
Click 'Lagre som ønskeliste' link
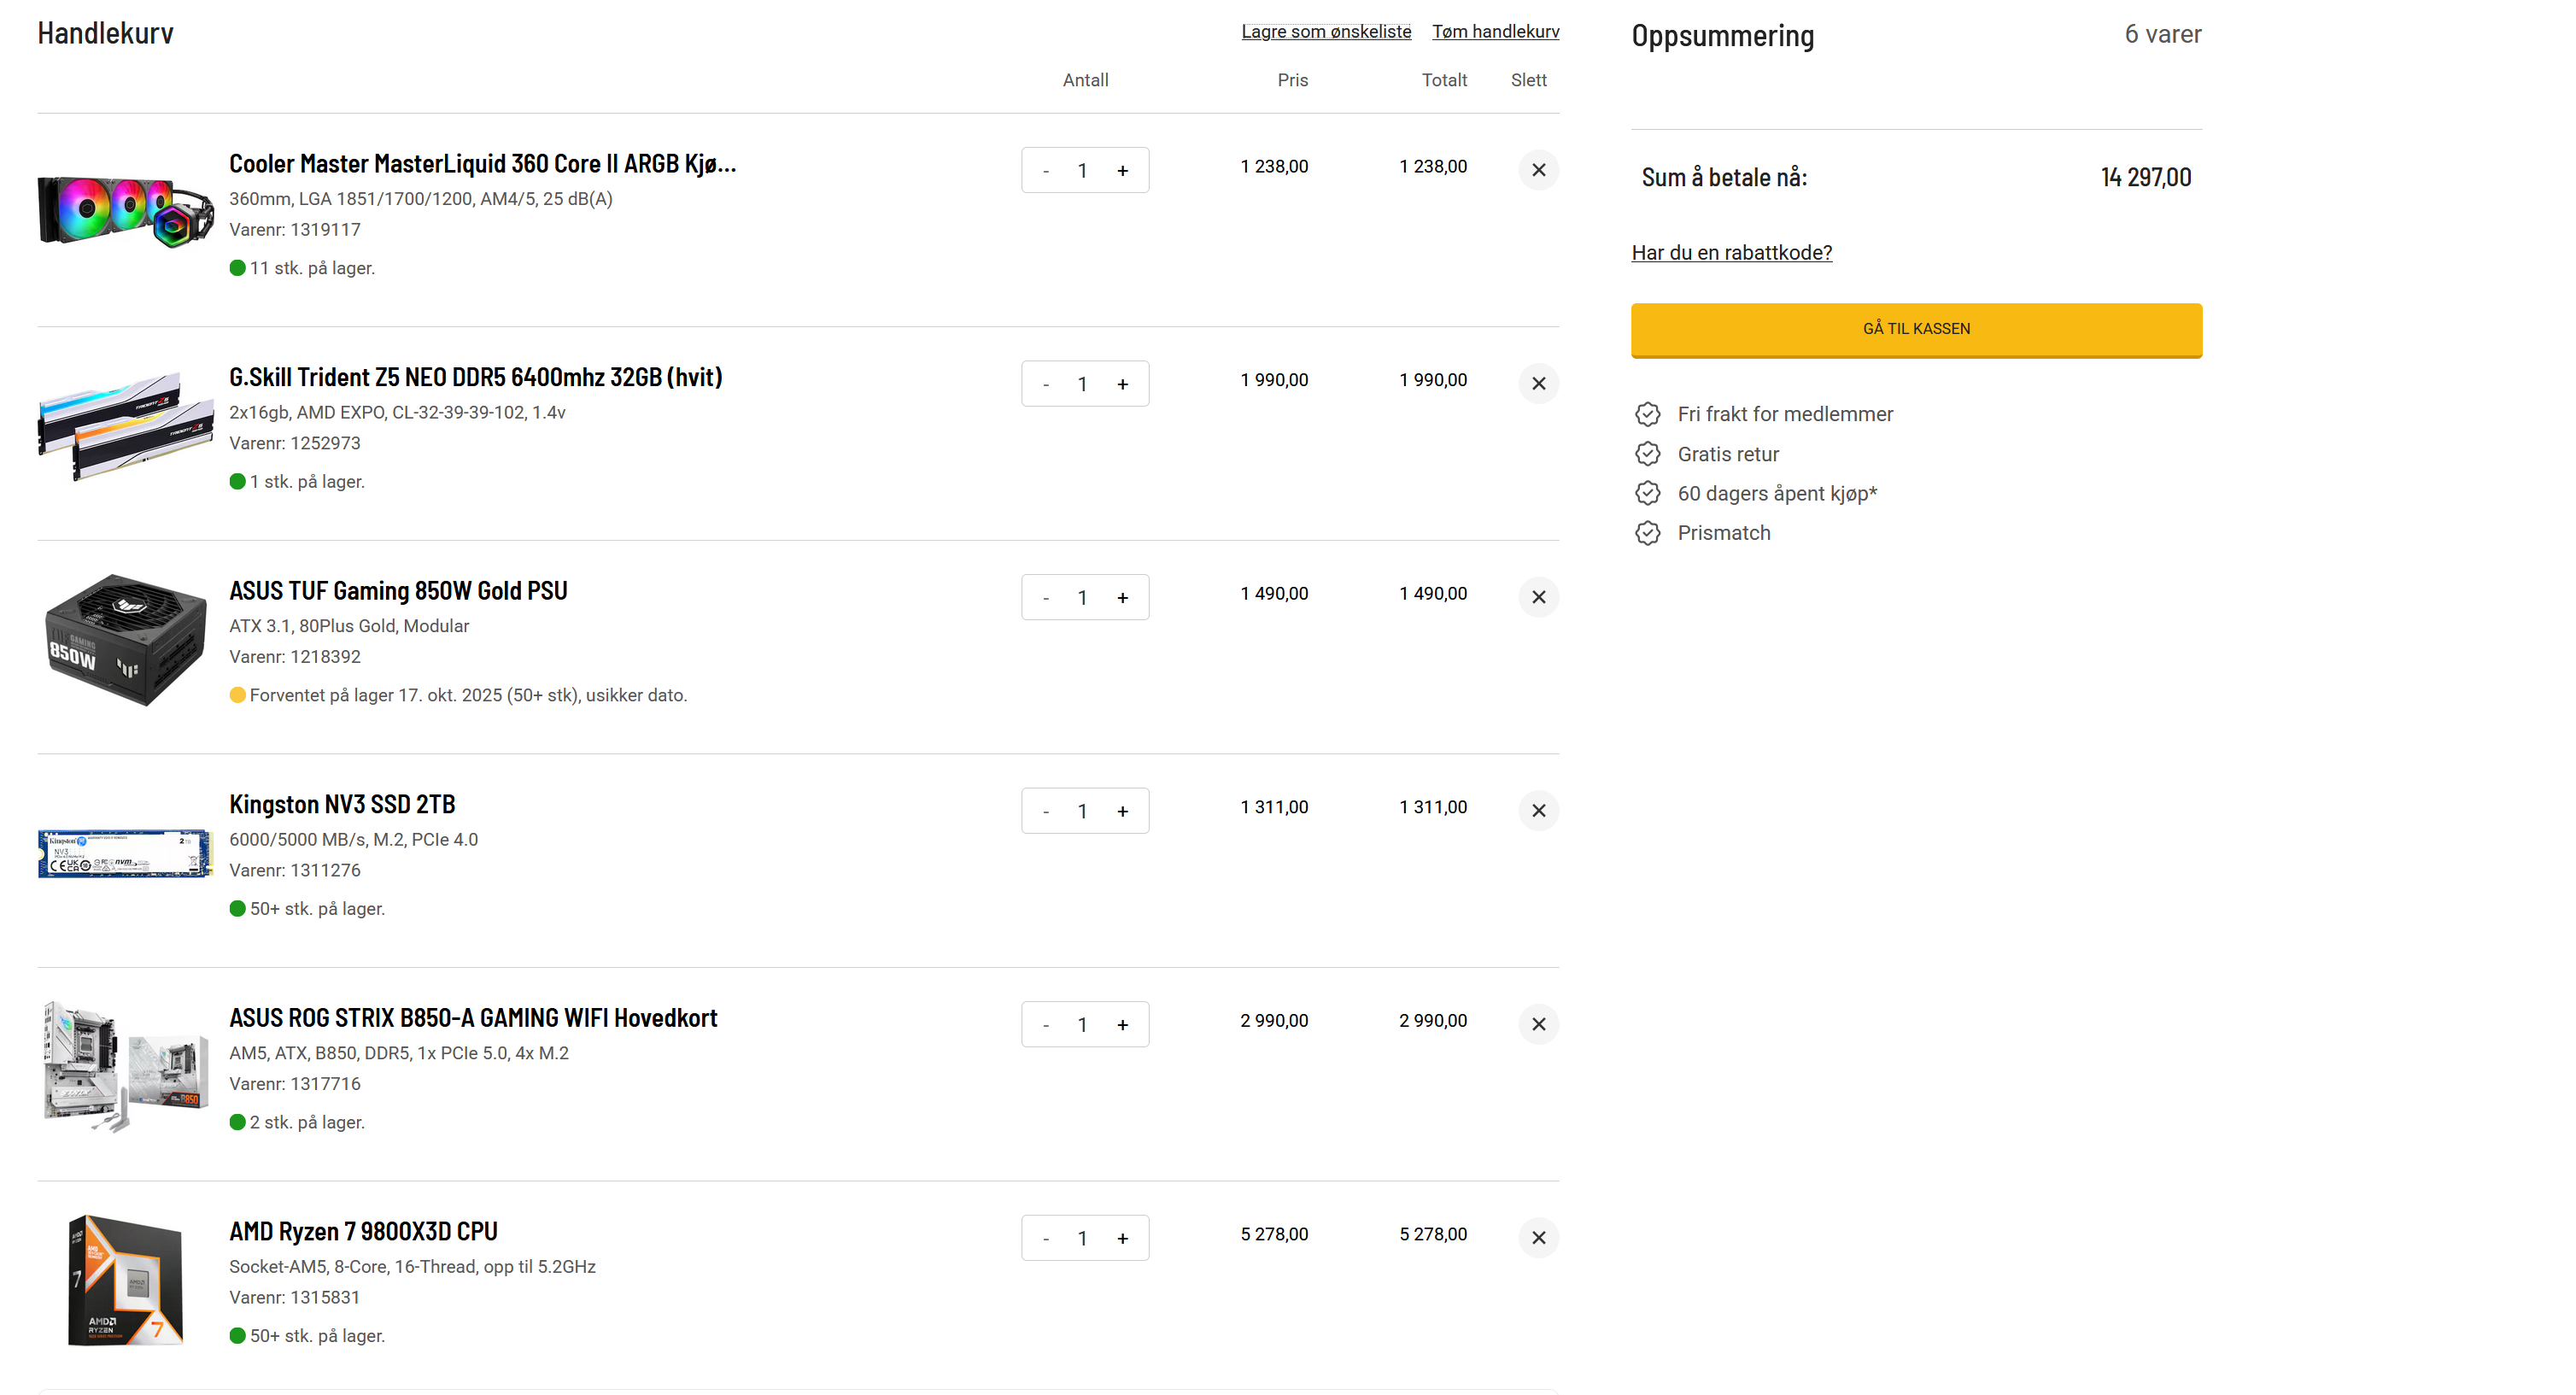(x=1325, y=32)
